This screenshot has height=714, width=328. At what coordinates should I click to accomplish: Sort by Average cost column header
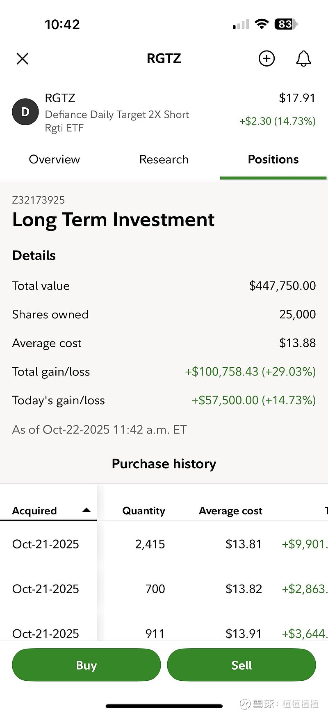click(x=230, y=511)
